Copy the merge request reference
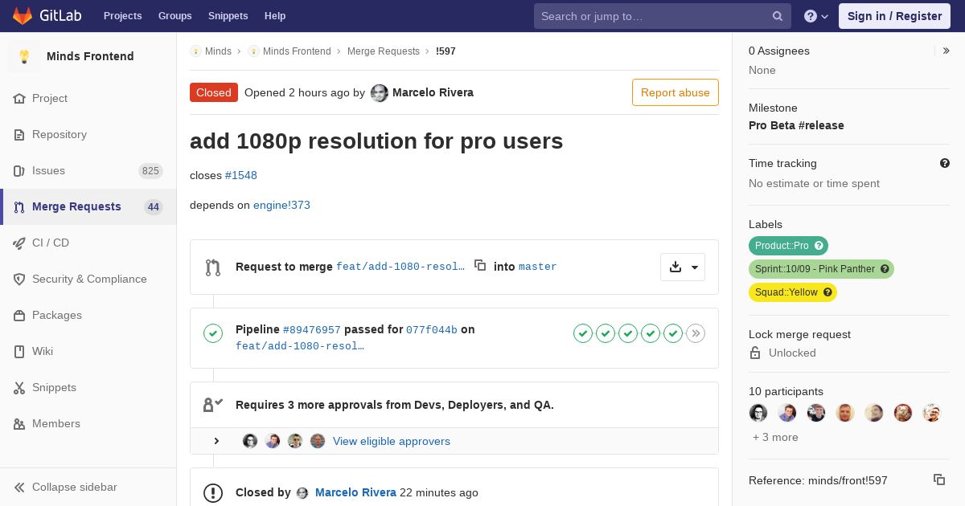This screenshot has width=965, height=506. (938, 479)
